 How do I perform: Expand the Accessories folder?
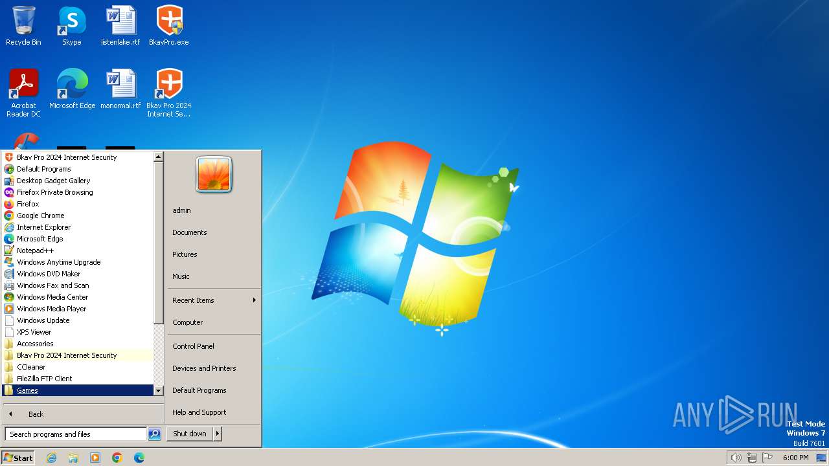[x=78, y=344]
